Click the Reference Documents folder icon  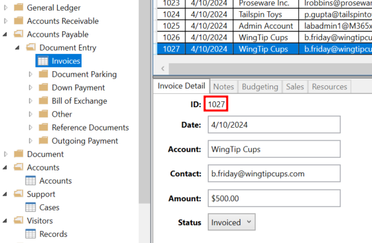coord(43,127)
